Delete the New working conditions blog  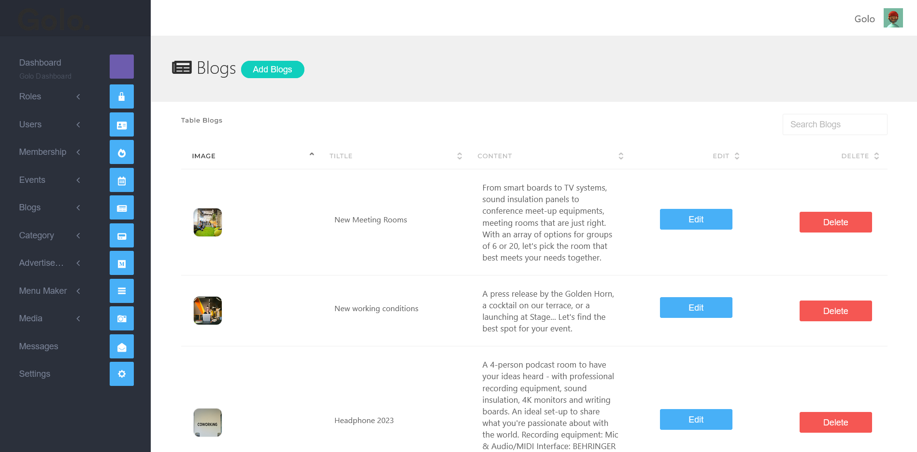(x=835, y=311)
